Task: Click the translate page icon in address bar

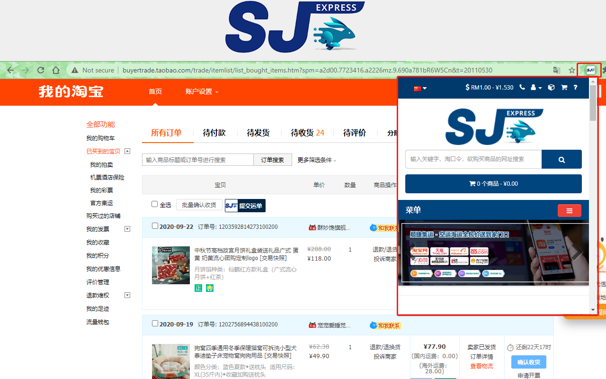Action: (x=557, y=70)
